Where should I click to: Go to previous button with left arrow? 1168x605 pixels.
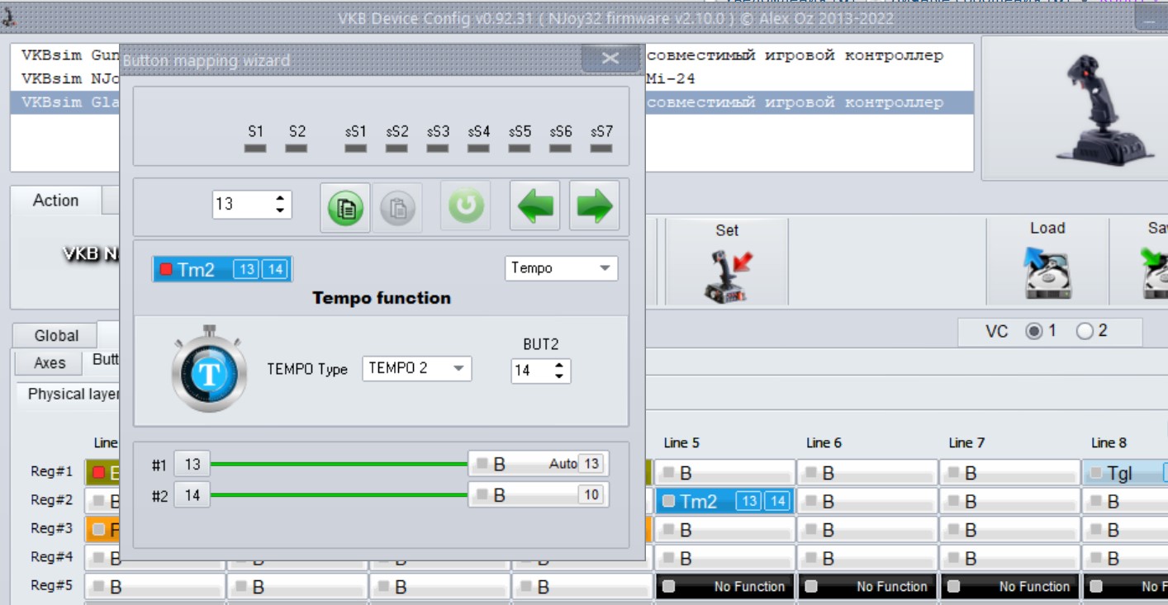pyautogui.click(x=534, y=206)
